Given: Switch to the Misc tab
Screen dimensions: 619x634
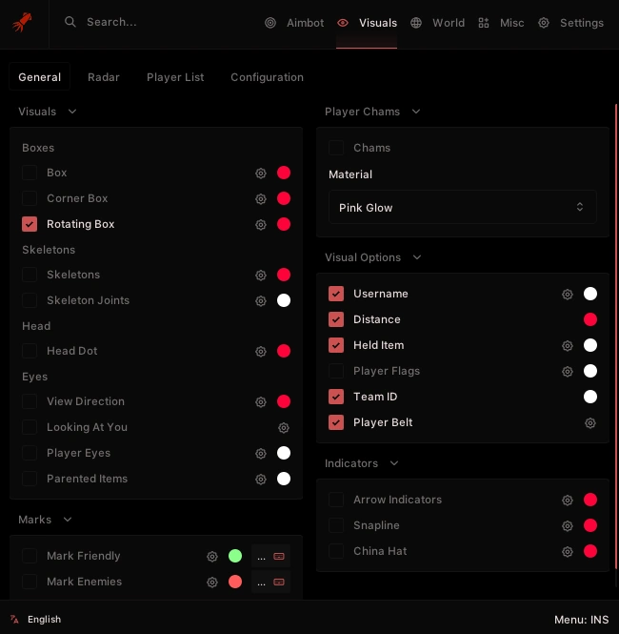Looking at the screenshot, I should [x=501, y=23].
